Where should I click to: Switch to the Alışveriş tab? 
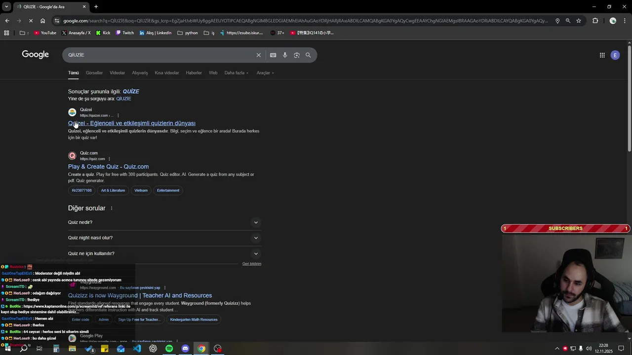[140, 73]
